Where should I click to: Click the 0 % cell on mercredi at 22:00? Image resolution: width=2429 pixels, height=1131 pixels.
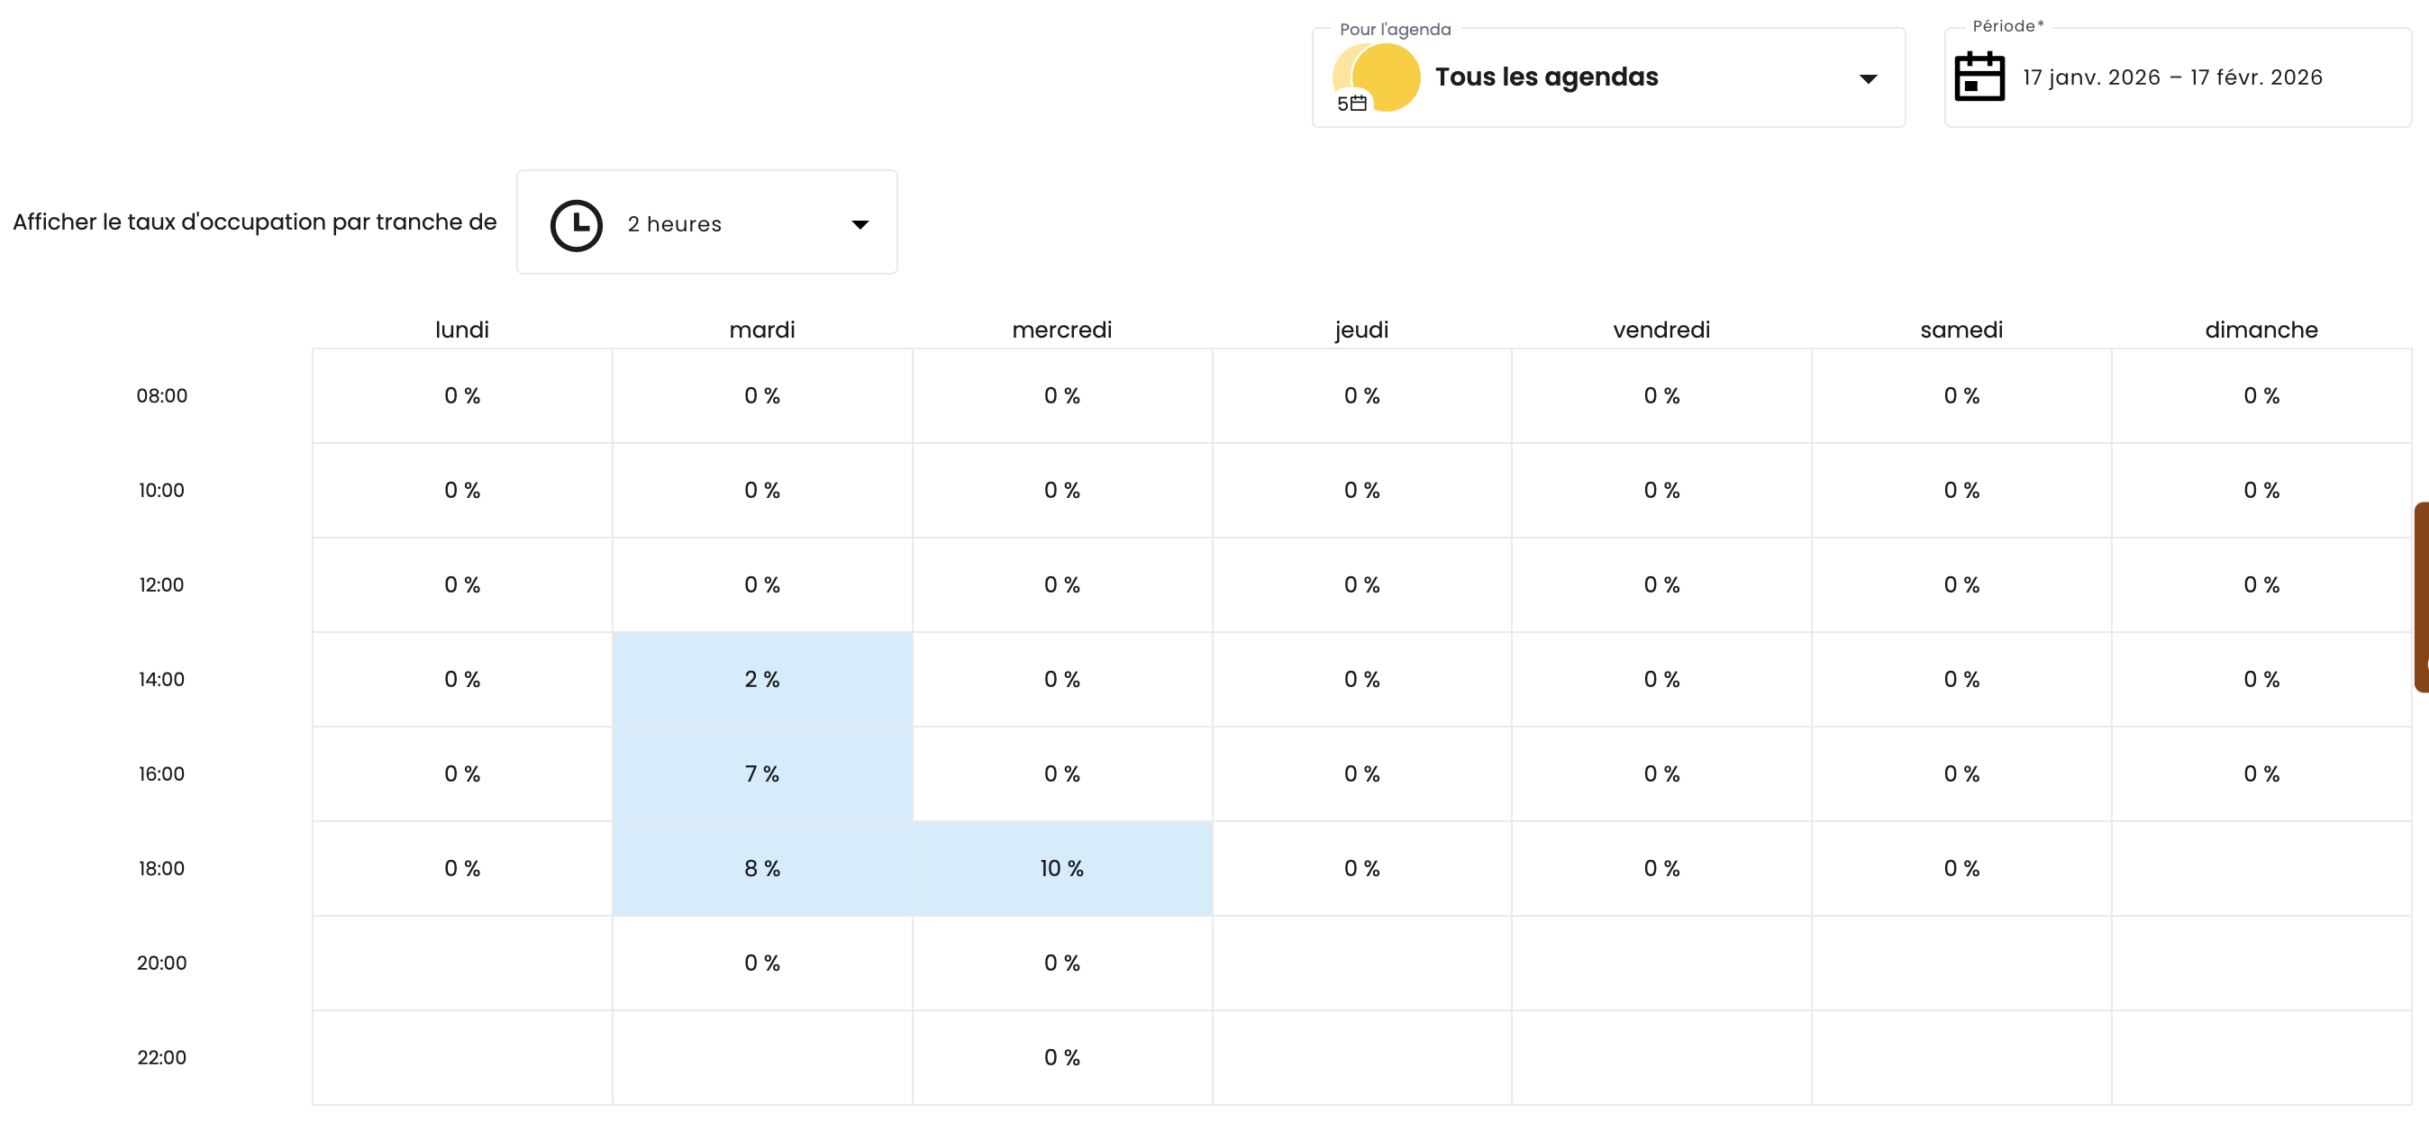[x=1061, y=1057]
